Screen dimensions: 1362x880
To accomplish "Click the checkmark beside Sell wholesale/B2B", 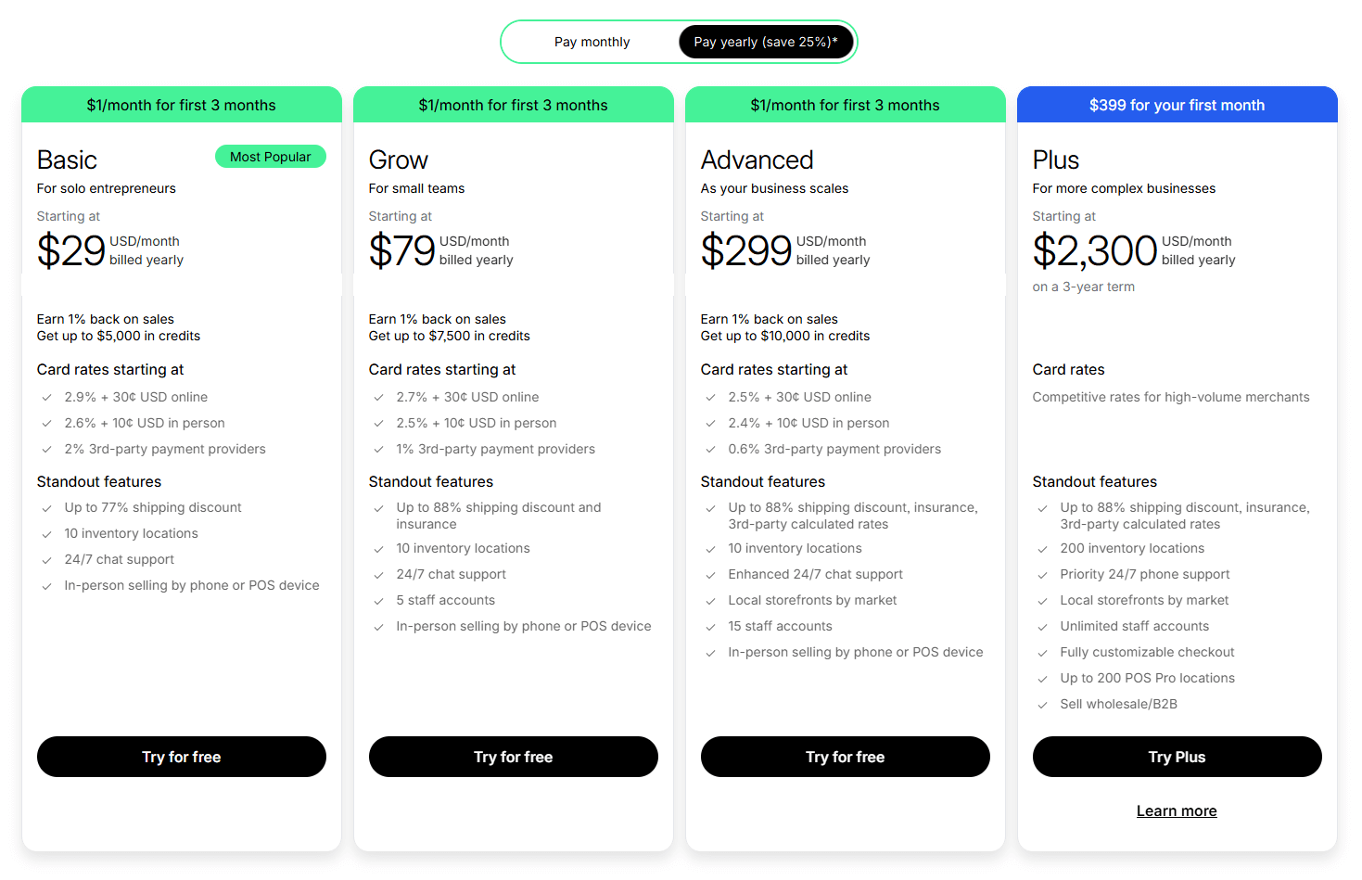I will tap(1042, 704).
